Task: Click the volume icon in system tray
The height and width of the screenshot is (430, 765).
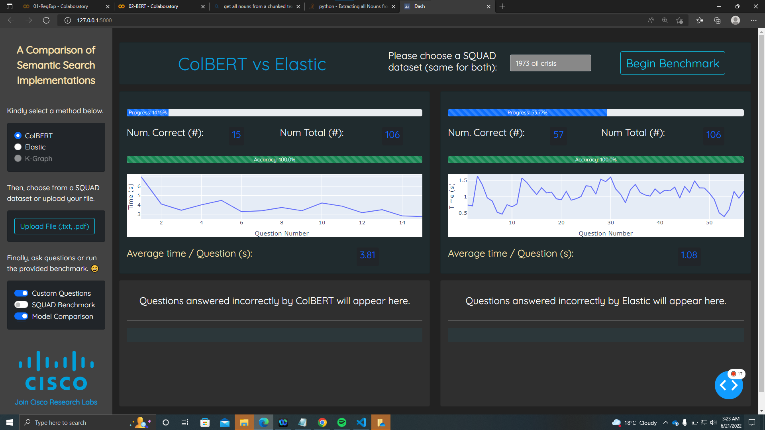Action: coord(713,422)
